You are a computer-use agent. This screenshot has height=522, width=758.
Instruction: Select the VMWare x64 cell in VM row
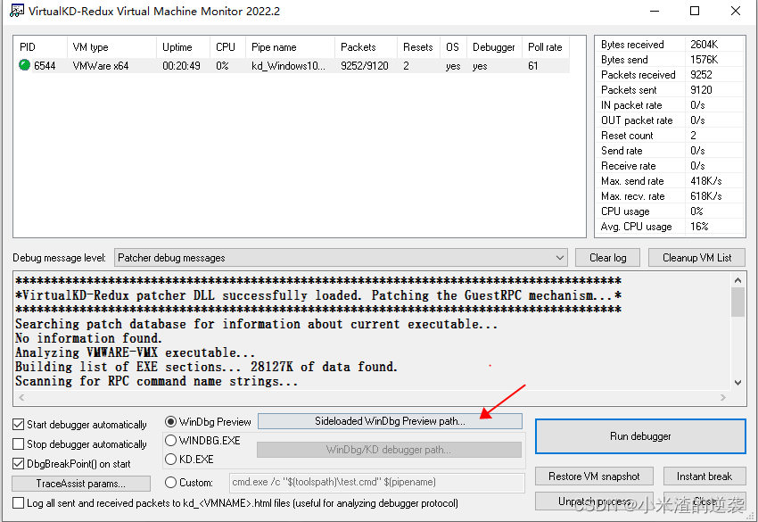[101, 66]
